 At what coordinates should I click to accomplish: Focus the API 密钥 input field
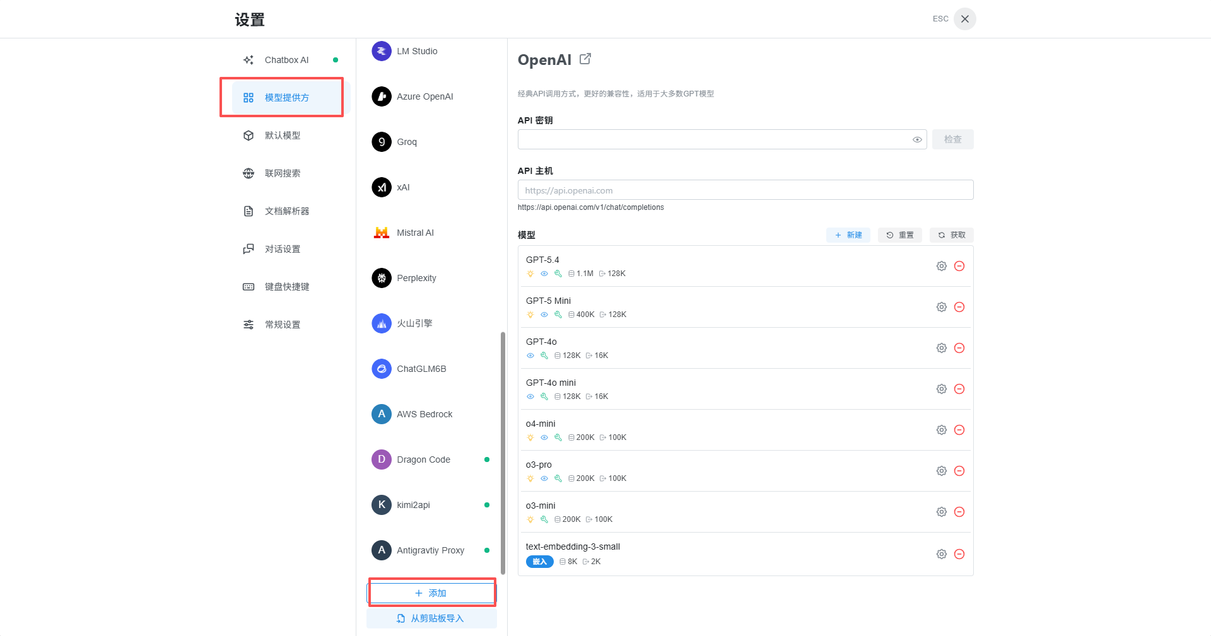coord(722,139)
